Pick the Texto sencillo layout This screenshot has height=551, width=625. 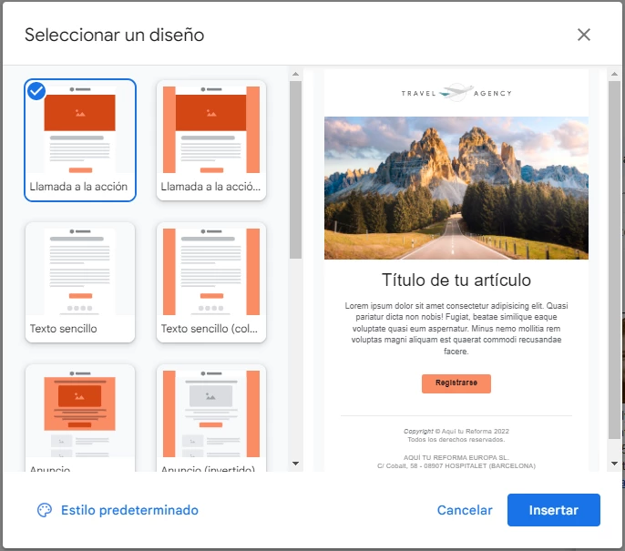coord(80,282)
